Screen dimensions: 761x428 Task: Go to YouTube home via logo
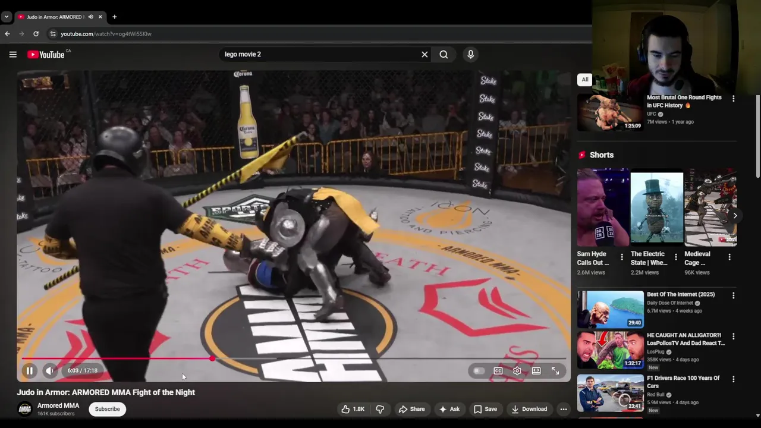tap(46, 54)
